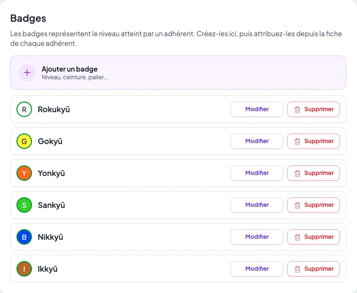
Task: Click the yellow Gokyū badge circle
Action: [x=24, y=141]
